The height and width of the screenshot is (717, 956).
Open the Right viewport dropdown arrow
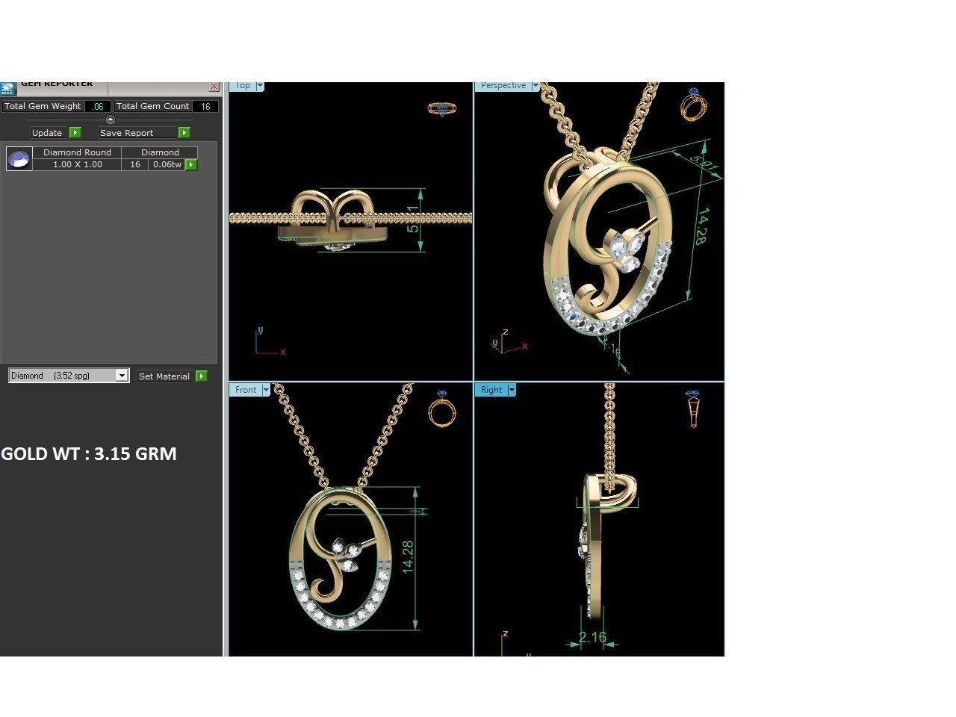512,390
